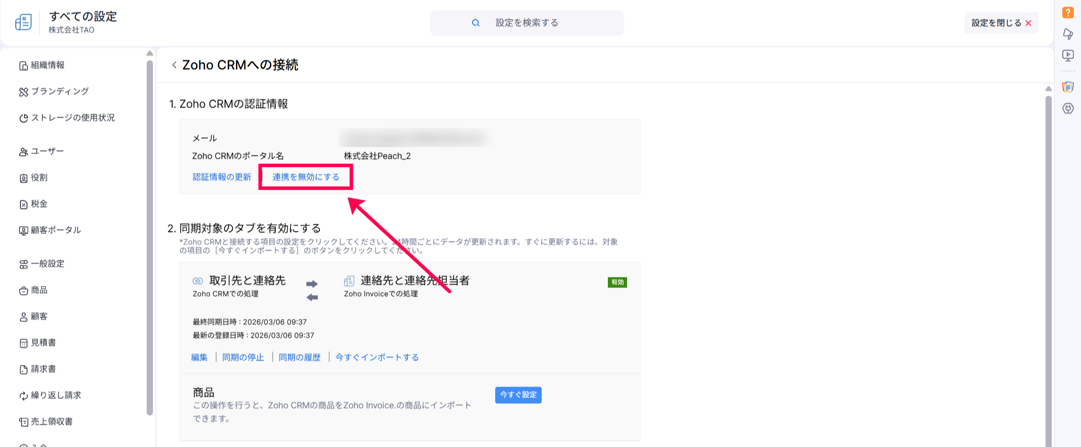The image size is (1081, 447).
Task: Go back using the chevron beside Zoho CRMへの接続
Action: click(x=174, y=65)
